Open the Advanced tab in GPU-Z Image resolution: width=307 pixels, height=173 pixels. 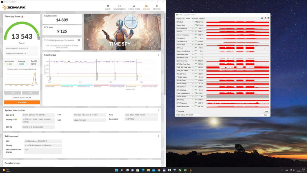pyautogui.click(x=195, y=18)
